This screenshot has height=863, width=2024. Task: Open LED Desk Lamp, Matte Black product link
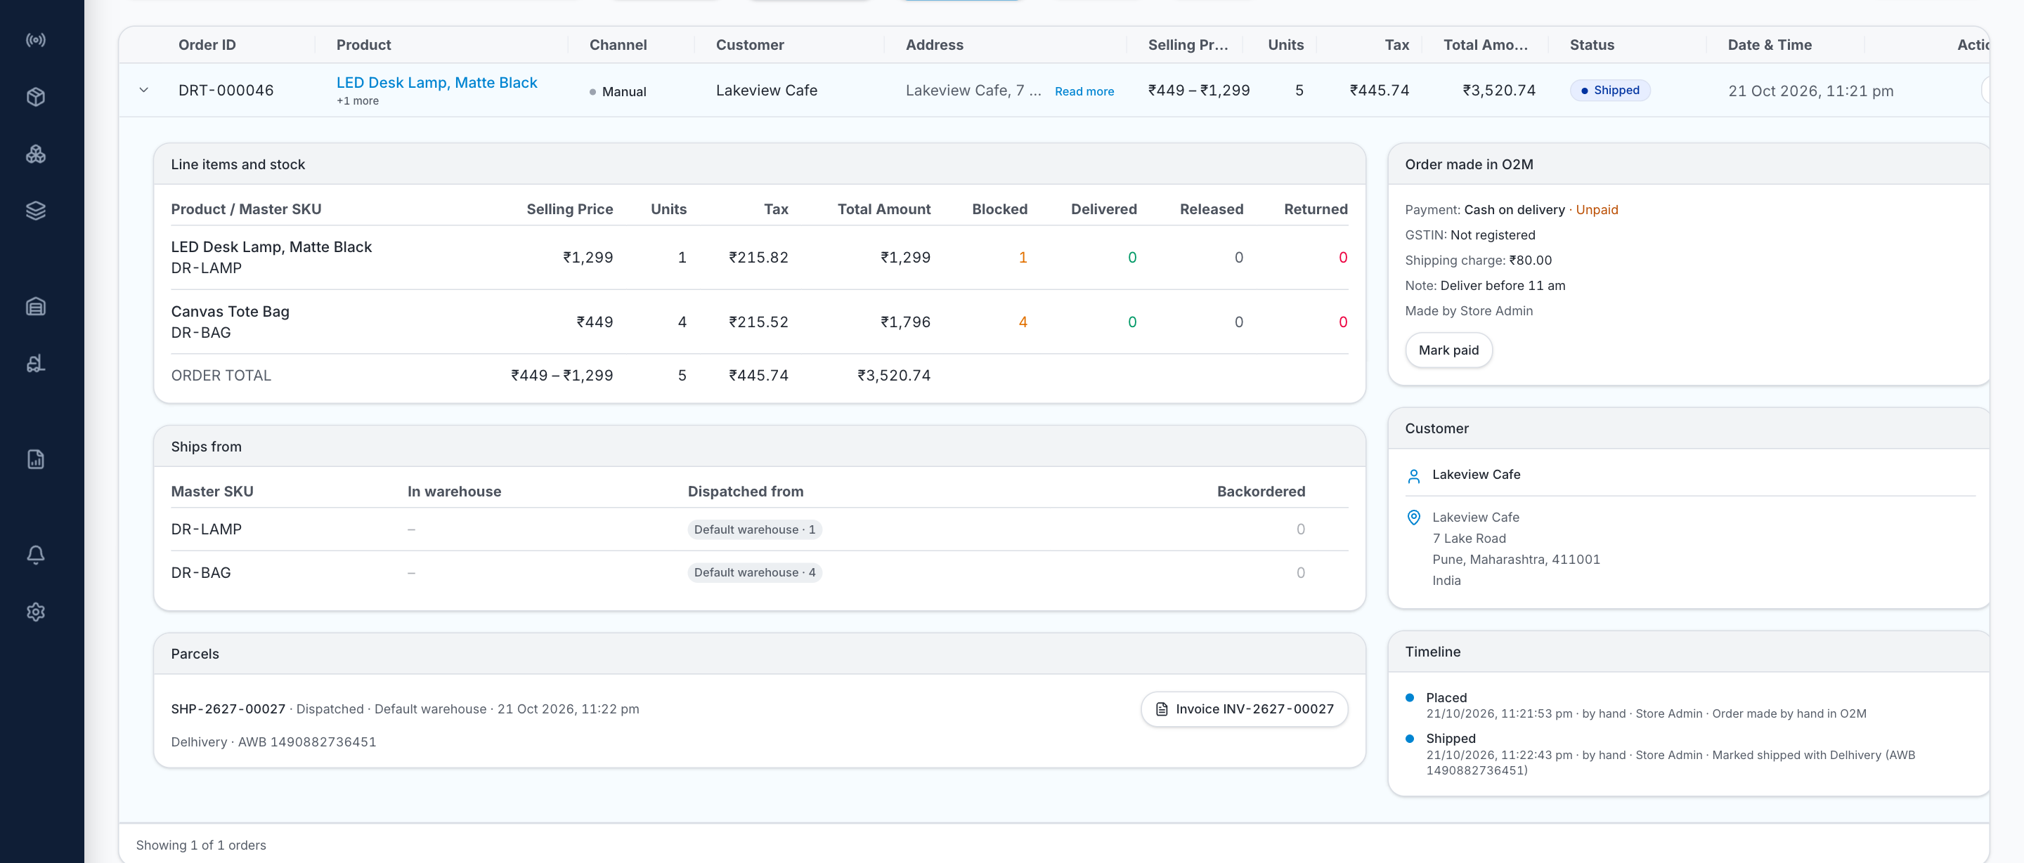click(x=437, y=82)
